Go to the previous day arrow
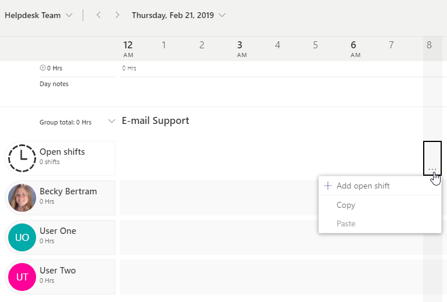 [98, 15]
